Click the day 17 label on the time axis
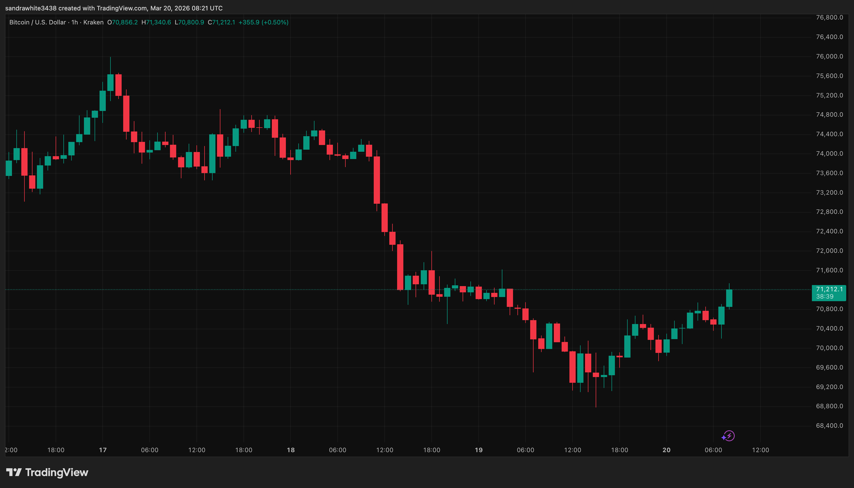 103,450
